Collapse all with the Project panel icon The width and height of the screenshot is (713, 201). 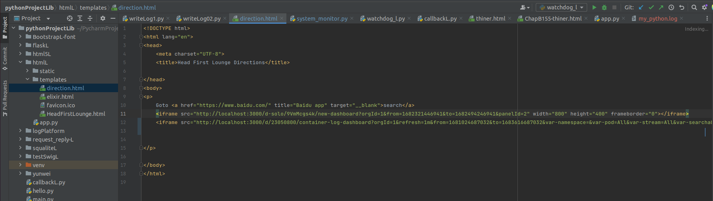pyautogui.click(x=90, y=18)
